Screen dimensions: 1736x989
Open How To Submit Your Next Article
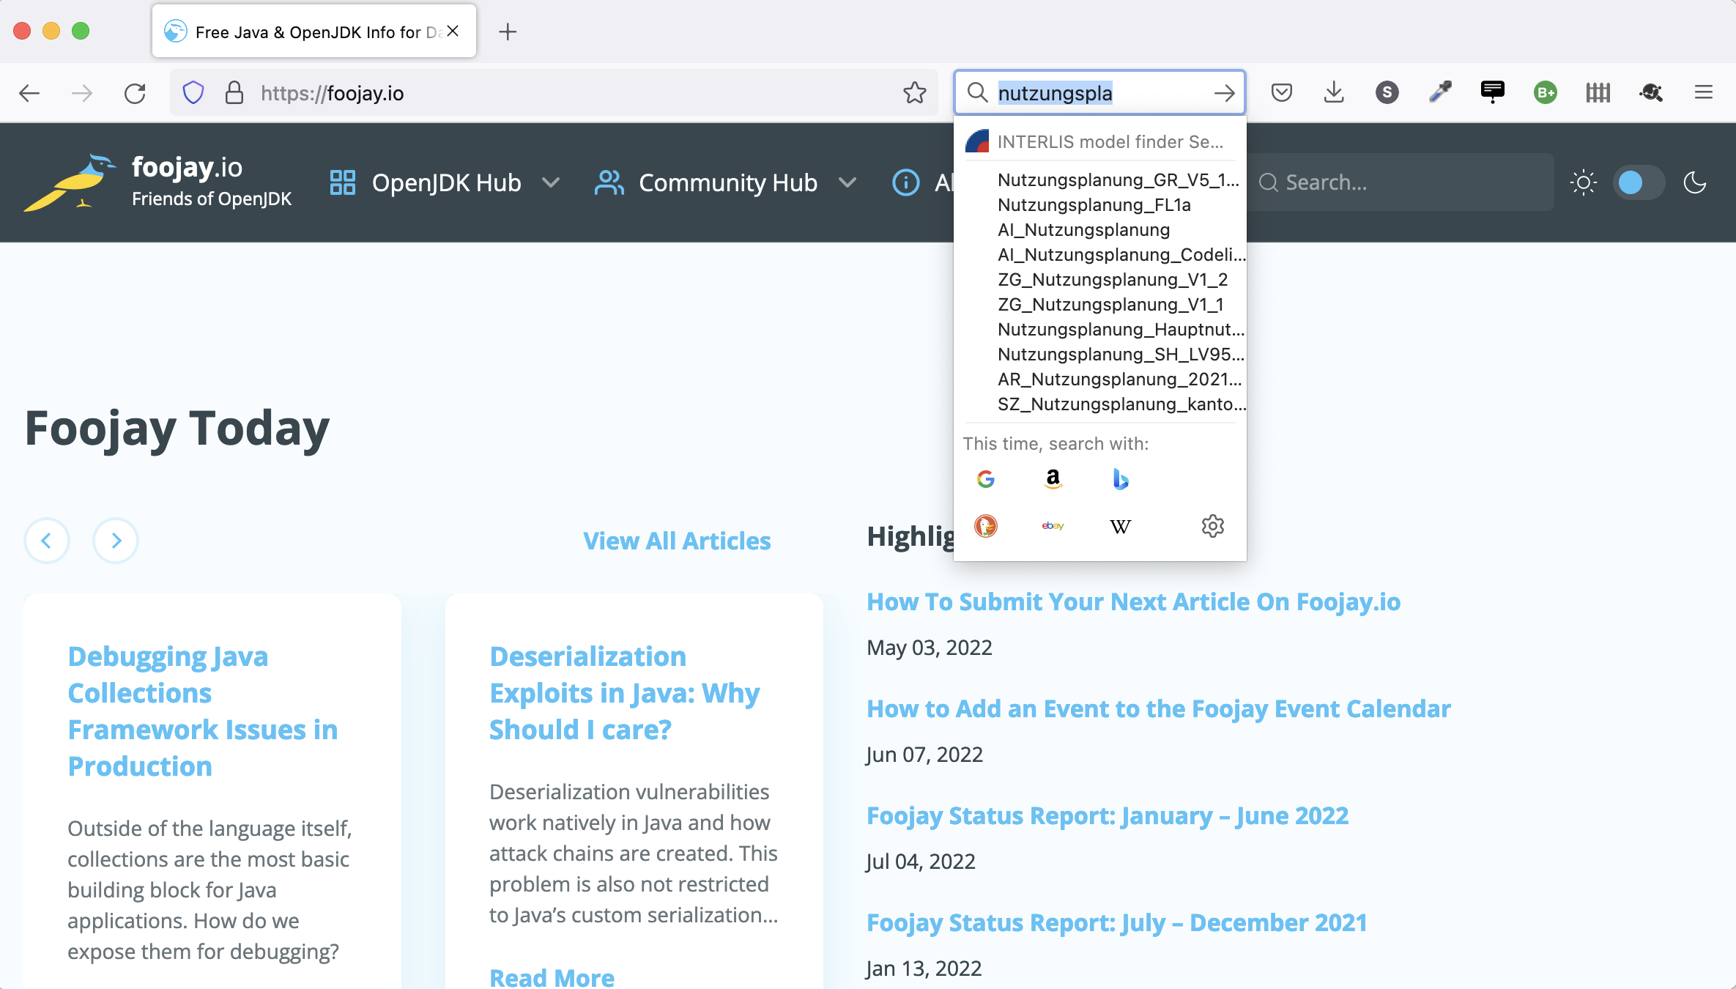(x=1133, y=602)
